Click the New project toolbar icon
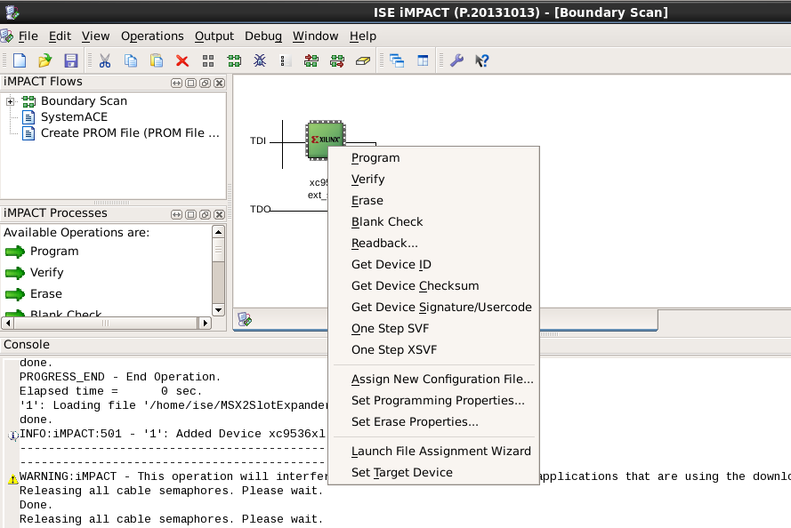This screenshot has height=528, width=791. [x=19, y=60]
